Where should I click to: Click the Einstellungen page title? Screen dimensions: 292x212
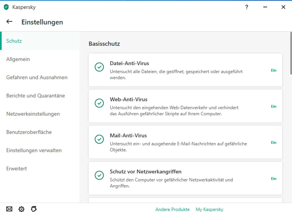coord(42,22)
